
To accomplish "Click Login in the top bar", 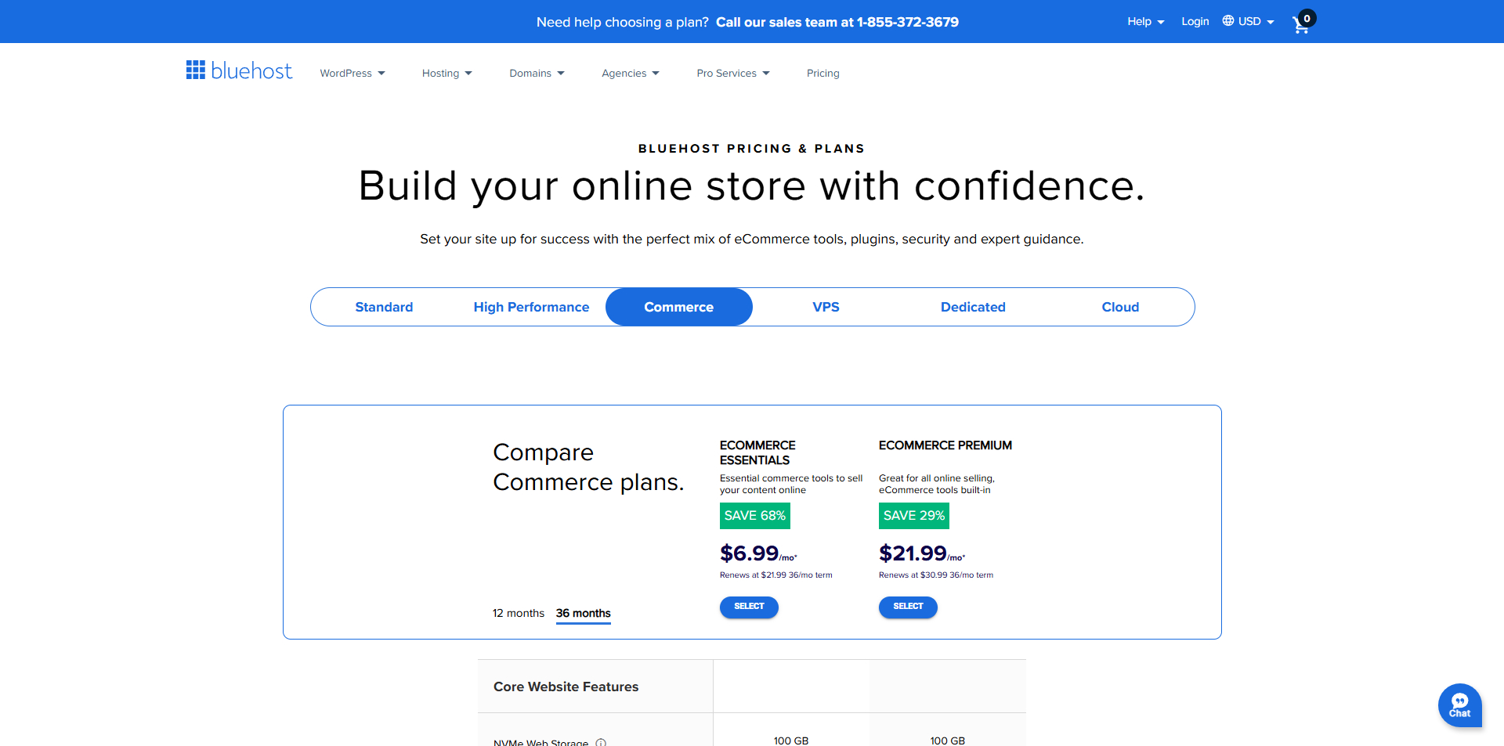I will pyautogui.click(x=1195, y=21).
